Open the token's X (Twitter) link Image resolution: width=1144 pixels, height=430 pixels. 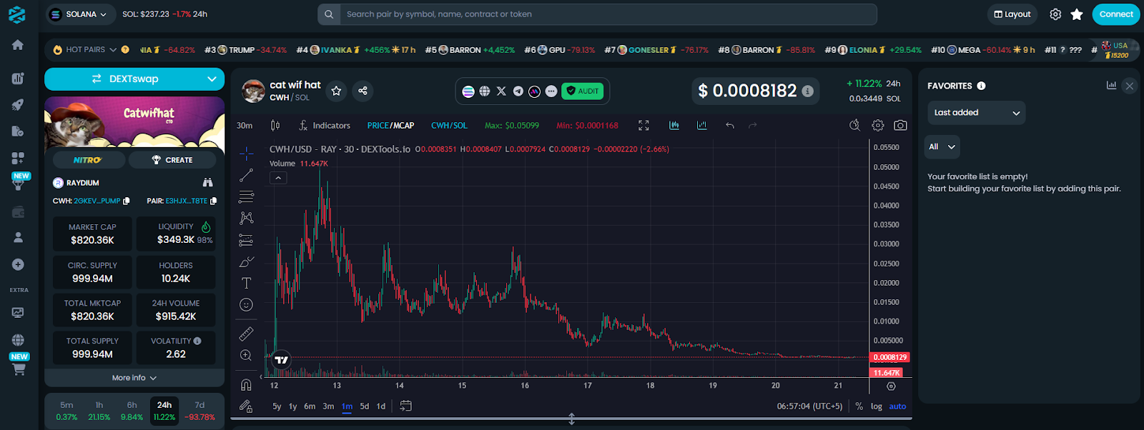click(501, 91)
